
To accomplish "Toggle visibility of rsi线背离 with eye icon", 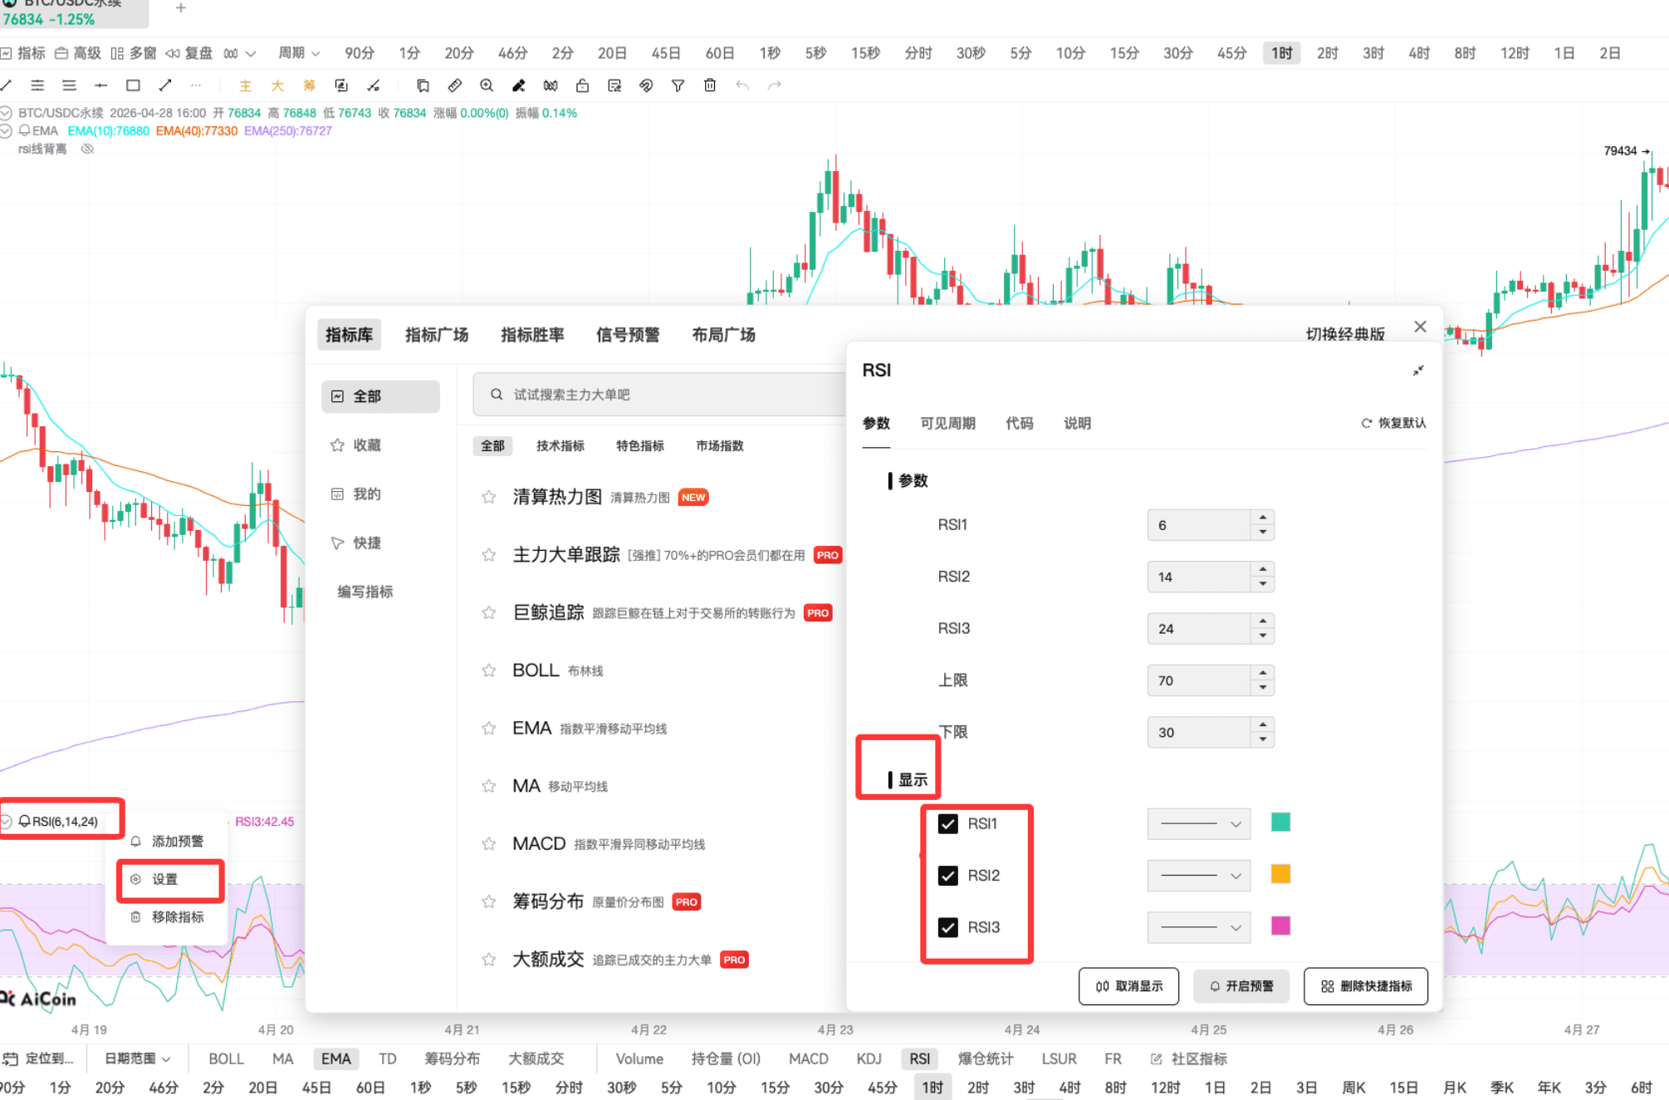I will coord(87,148).
